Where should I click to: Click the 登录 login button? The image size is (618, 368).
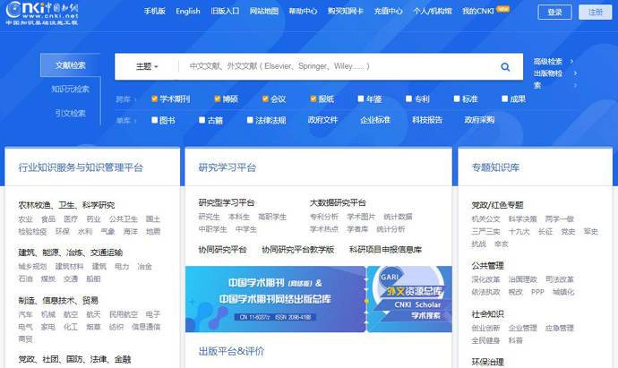(x=554, y=13)
